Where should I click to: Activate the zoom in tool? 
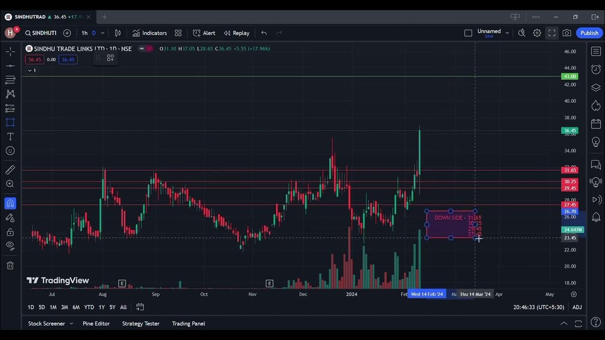[10, 184]
